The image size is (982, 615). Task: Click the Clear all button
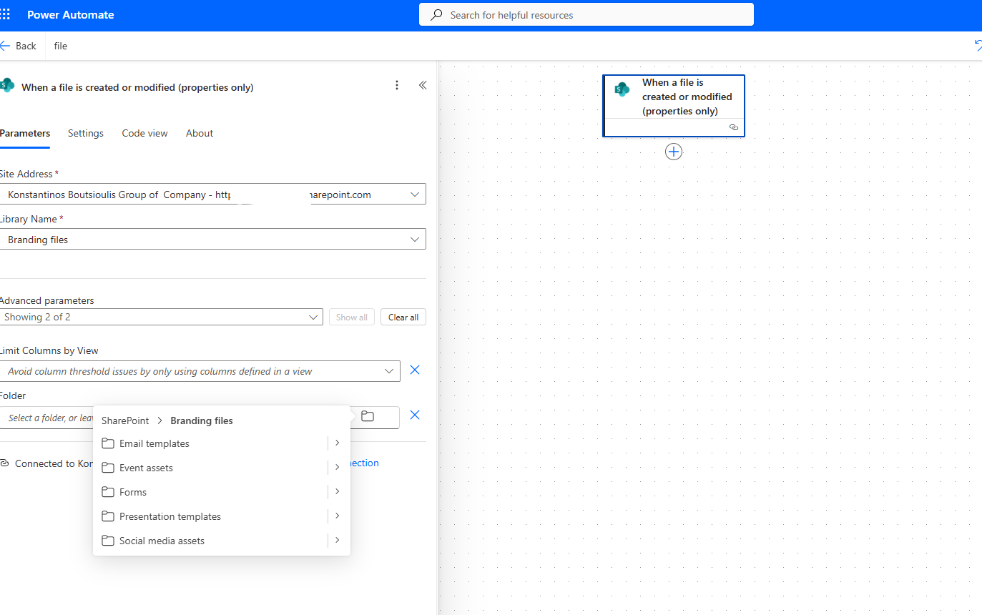pos(403,317)
